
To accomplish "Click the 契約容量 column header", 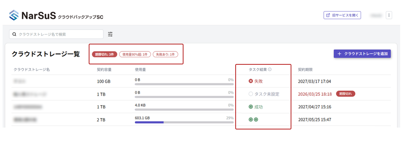I will pos(104,70).
